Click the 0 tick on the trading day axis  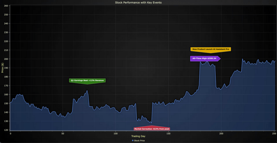click(10, 133)
